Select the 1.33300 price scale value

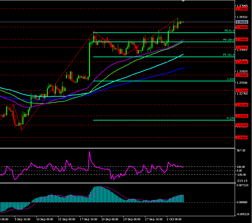coord(242,83)
